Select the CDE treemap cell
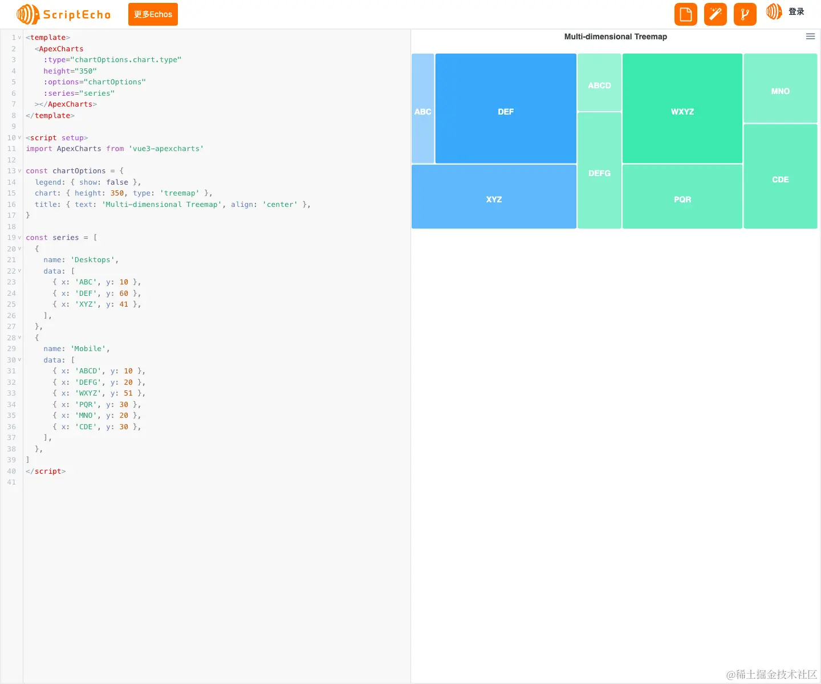Image resolution: width=821 pixels, height=684 pixels. tap(781, 176)
